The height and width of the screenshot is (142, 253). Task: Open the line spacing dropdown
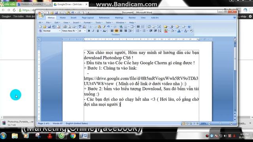[131, 31]
